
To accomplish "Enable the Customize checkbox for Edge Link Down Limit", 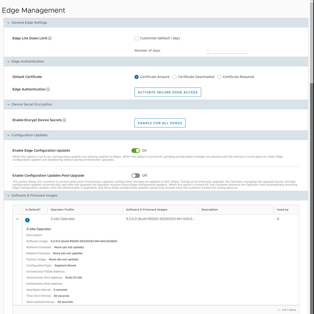I will [x=136, y=38].
